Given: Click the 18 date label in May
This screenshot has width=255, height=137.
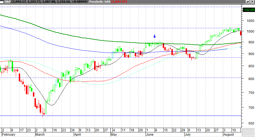Looking at the screenshot, I should click(x=132, y=130).
